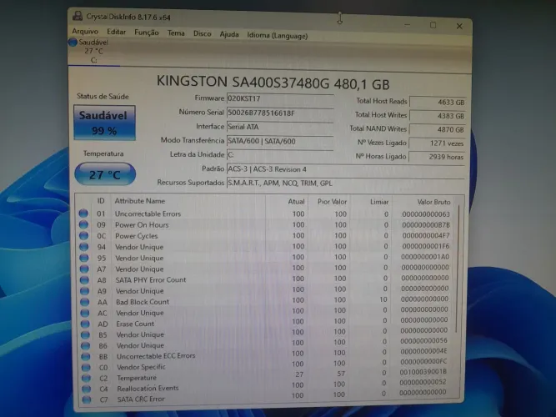Open the Ajuda menu
This screenshot has height=417, width=556.
click(229, 34)
